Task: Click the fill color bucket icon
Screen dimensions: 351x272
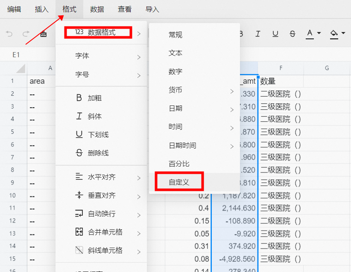Action: [334, 34]
